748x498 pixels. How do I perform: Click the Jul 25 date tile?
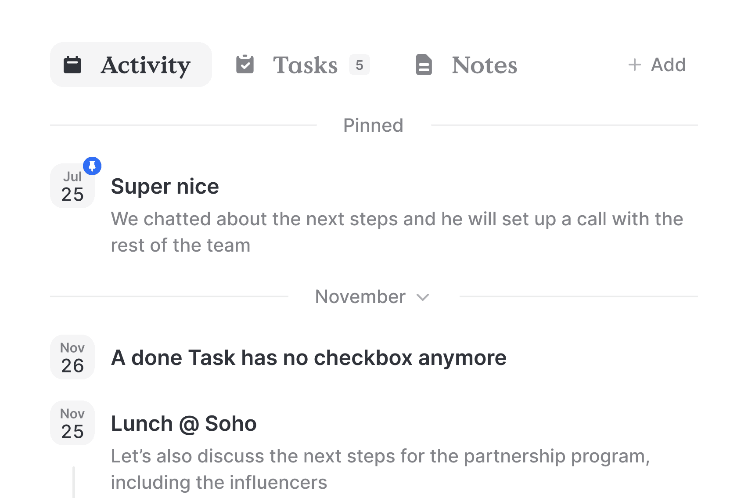click(x=72, y=186)
